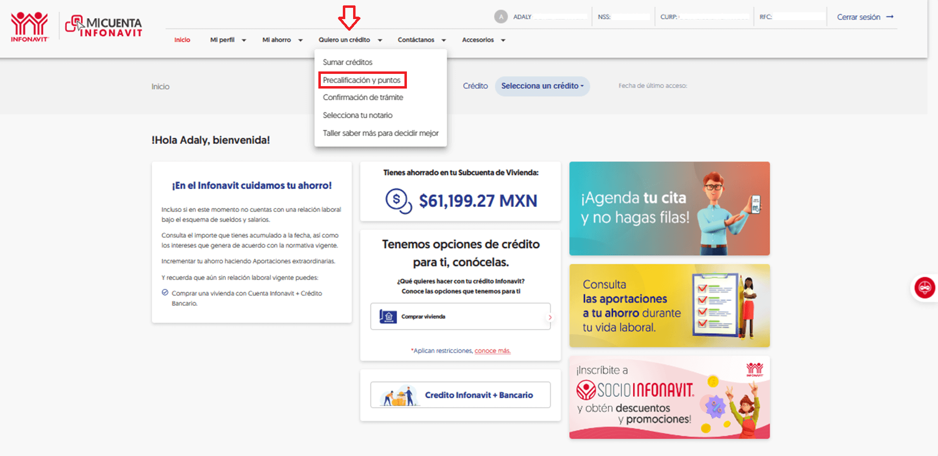Collapse the Quiero un crédito dropdown arrow
The width and height of the screenshot is (938, 456).
380,40
